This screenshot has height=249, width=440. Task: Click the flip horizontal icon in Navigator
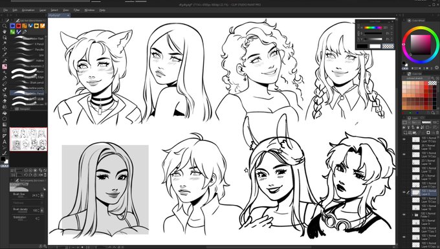point(40,175)
